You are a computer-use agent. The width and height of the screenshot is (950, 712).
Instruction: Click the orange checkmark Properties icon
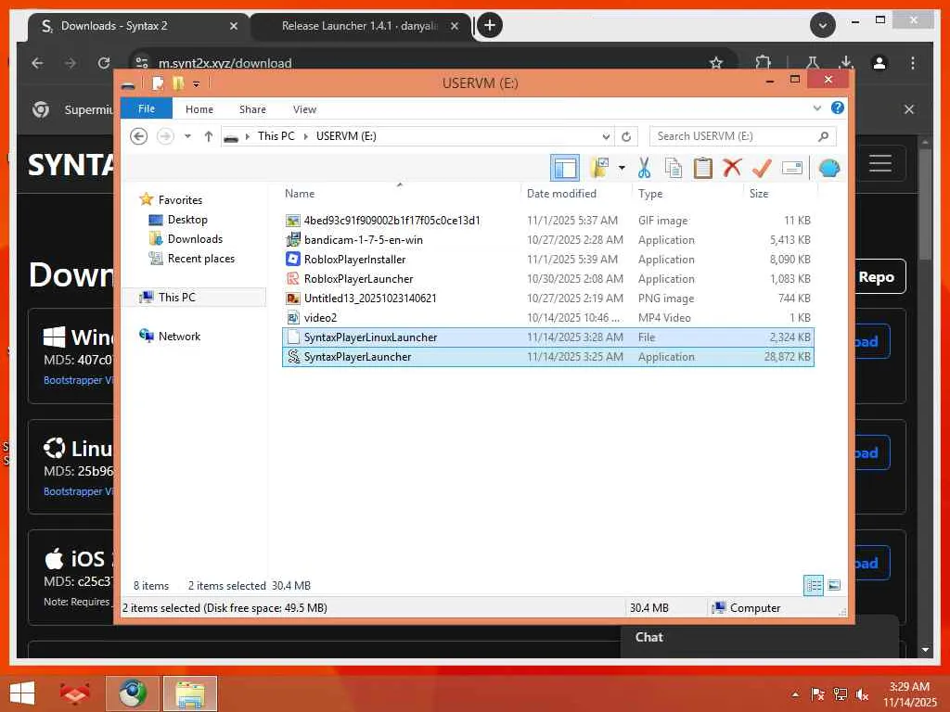coord(762,168)
